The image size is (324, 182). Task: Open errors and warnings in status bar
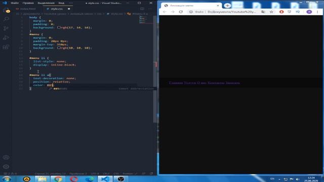coord(10,173)
